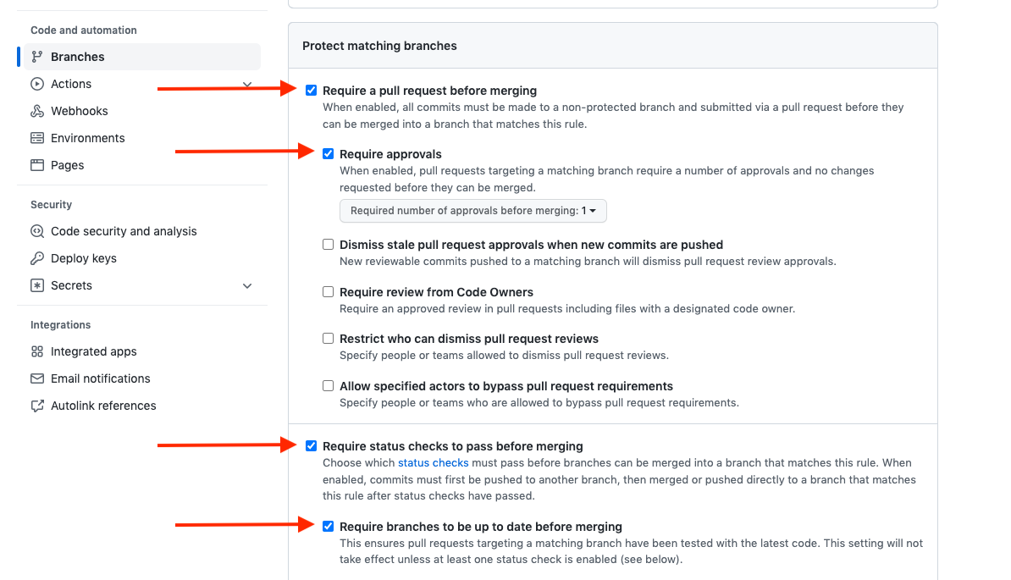Image resolution: width=1011 pixels, height=580 pixels.
Task: Follow the status checks link
Action: [x=433, y=463]
